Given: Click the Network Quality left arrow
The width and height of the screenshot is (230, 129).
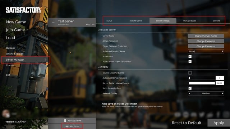Looking at the screenshot, I should point(189,93).
